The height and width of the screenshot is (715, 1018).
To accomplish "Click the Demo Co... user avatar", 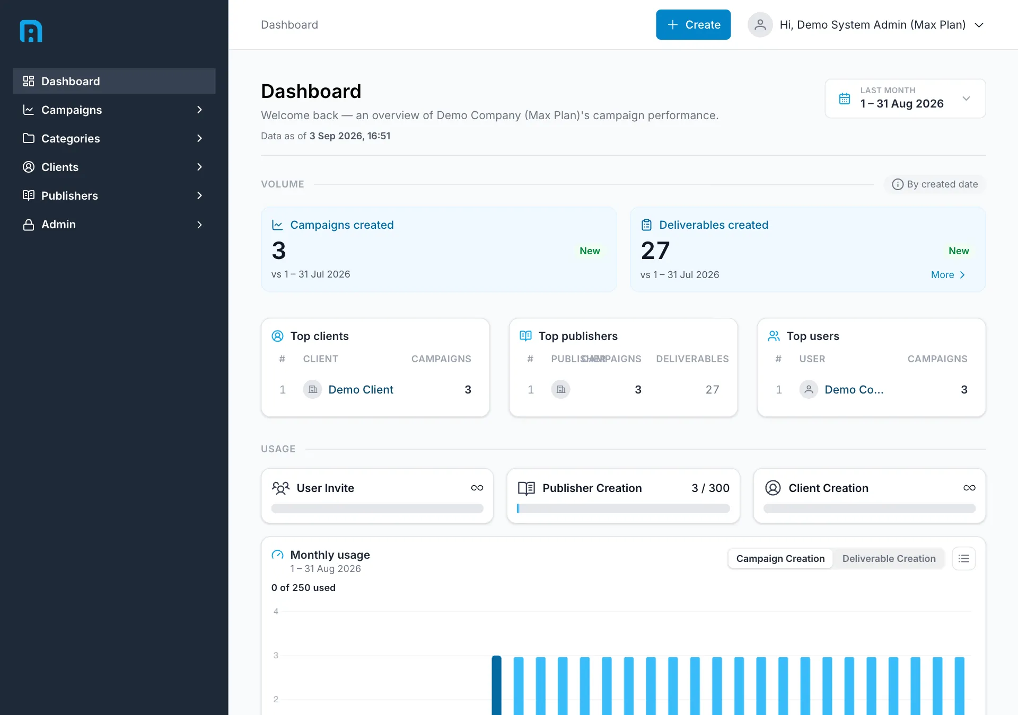I will (809, 389).
